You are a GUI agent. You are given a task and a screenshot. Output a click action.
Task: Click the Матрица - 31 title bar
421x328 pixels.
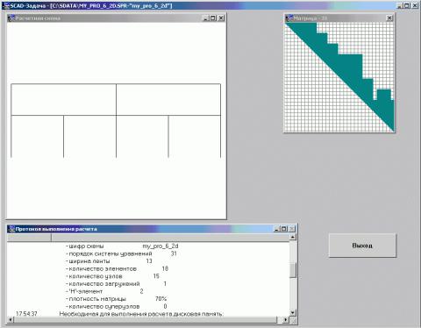(339, 18)
